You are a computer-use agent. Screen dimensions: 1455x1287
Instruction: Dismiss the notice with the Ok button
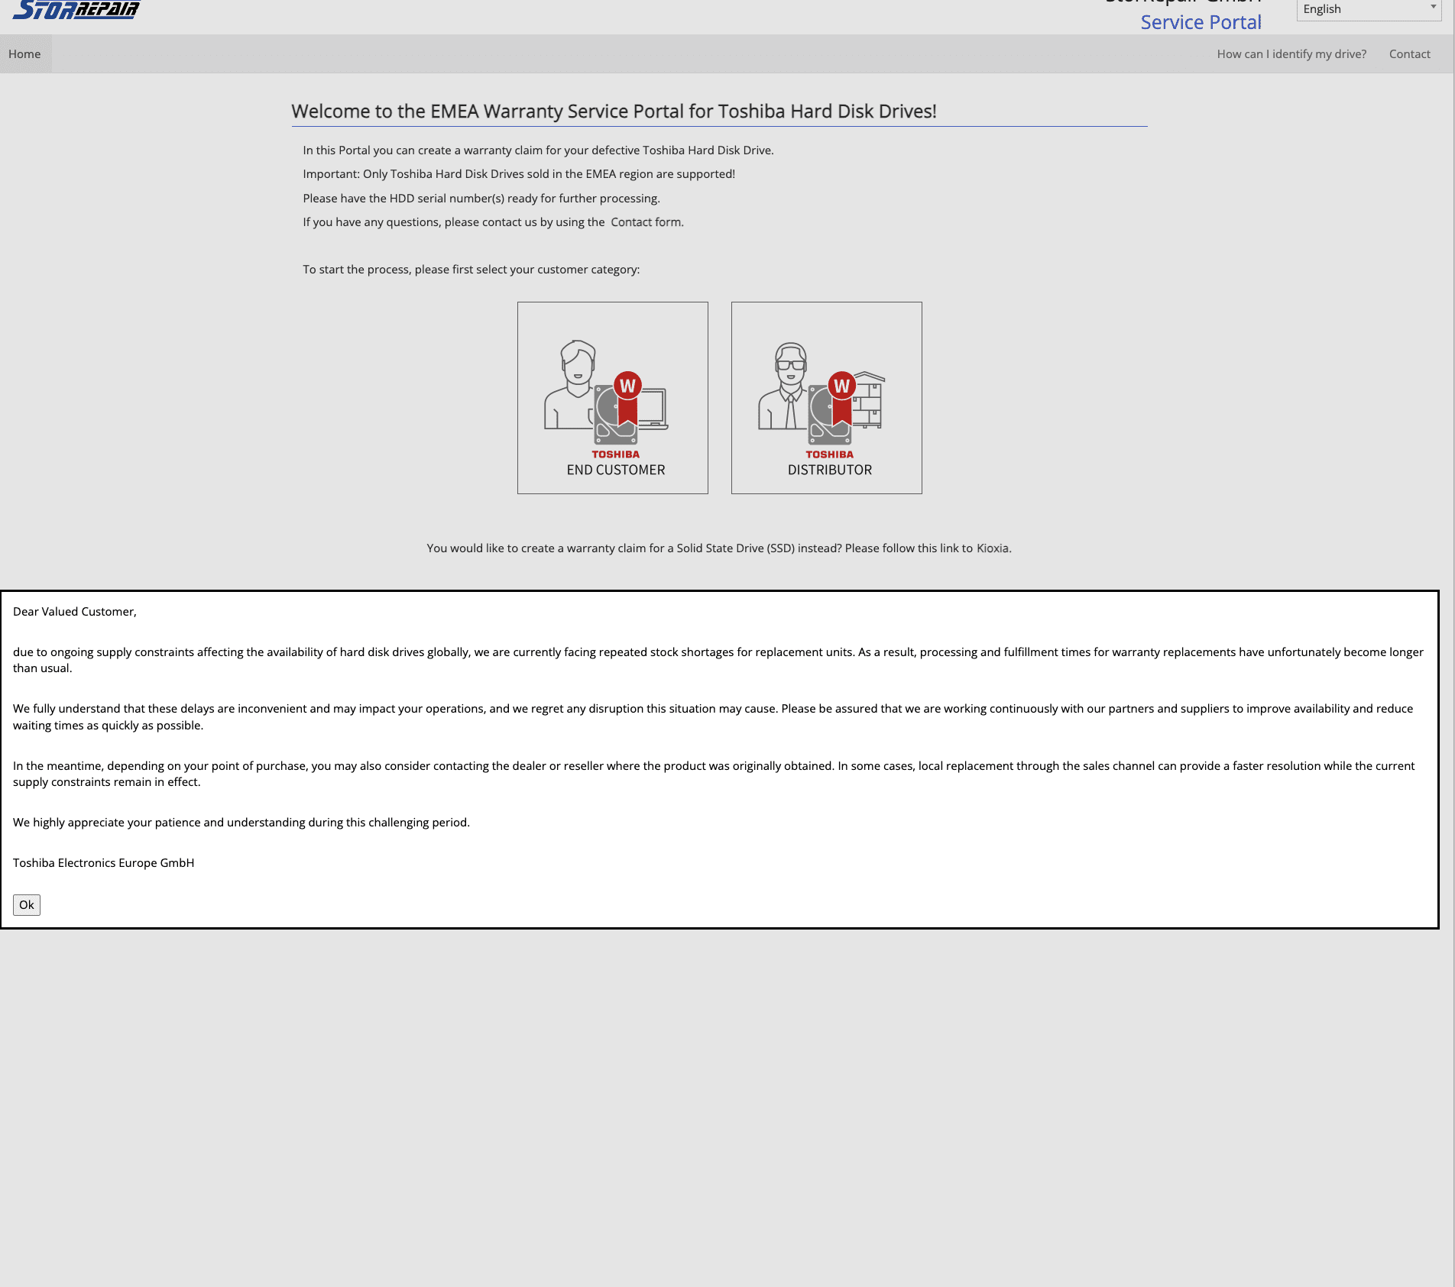[27, 905]
